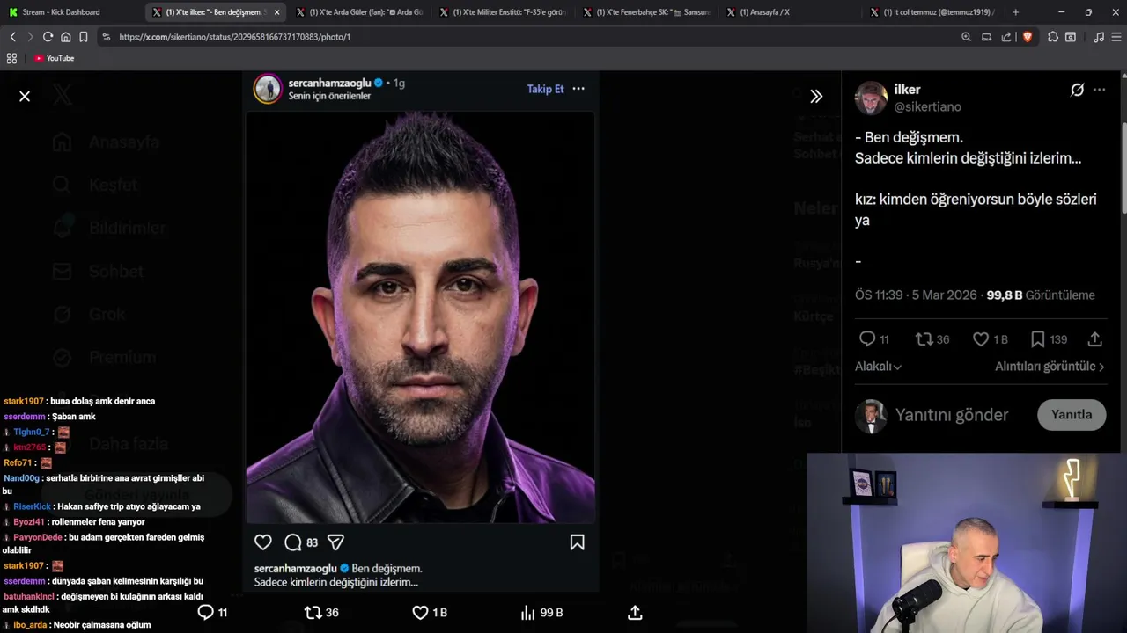The height and width of the screenshot is (633, 1127).
Task: Save the embedded post with bookmark icon
Action: click(578, 542)
